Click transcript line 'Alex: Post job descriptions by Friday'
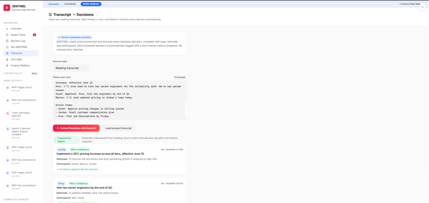The image size is (429, 203). point(82,116)
